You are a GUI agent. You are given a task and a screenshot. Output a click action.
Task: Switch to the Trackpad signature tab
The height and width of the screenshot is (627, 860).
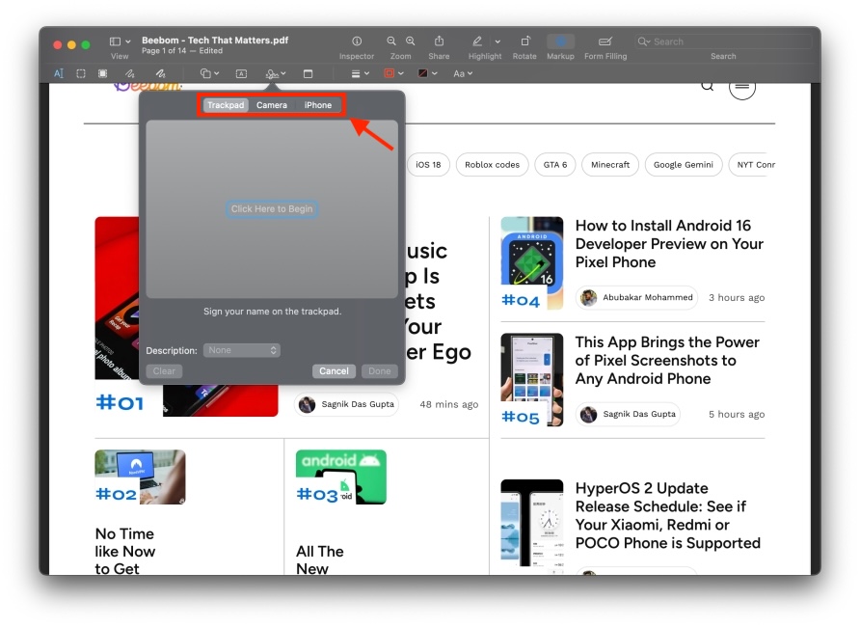tap(226, 105)
